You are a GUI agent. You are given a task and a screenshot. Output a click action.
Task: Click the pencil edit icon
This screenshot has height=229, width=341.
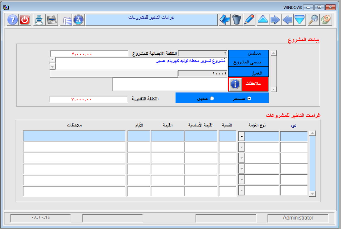[249, 20]
